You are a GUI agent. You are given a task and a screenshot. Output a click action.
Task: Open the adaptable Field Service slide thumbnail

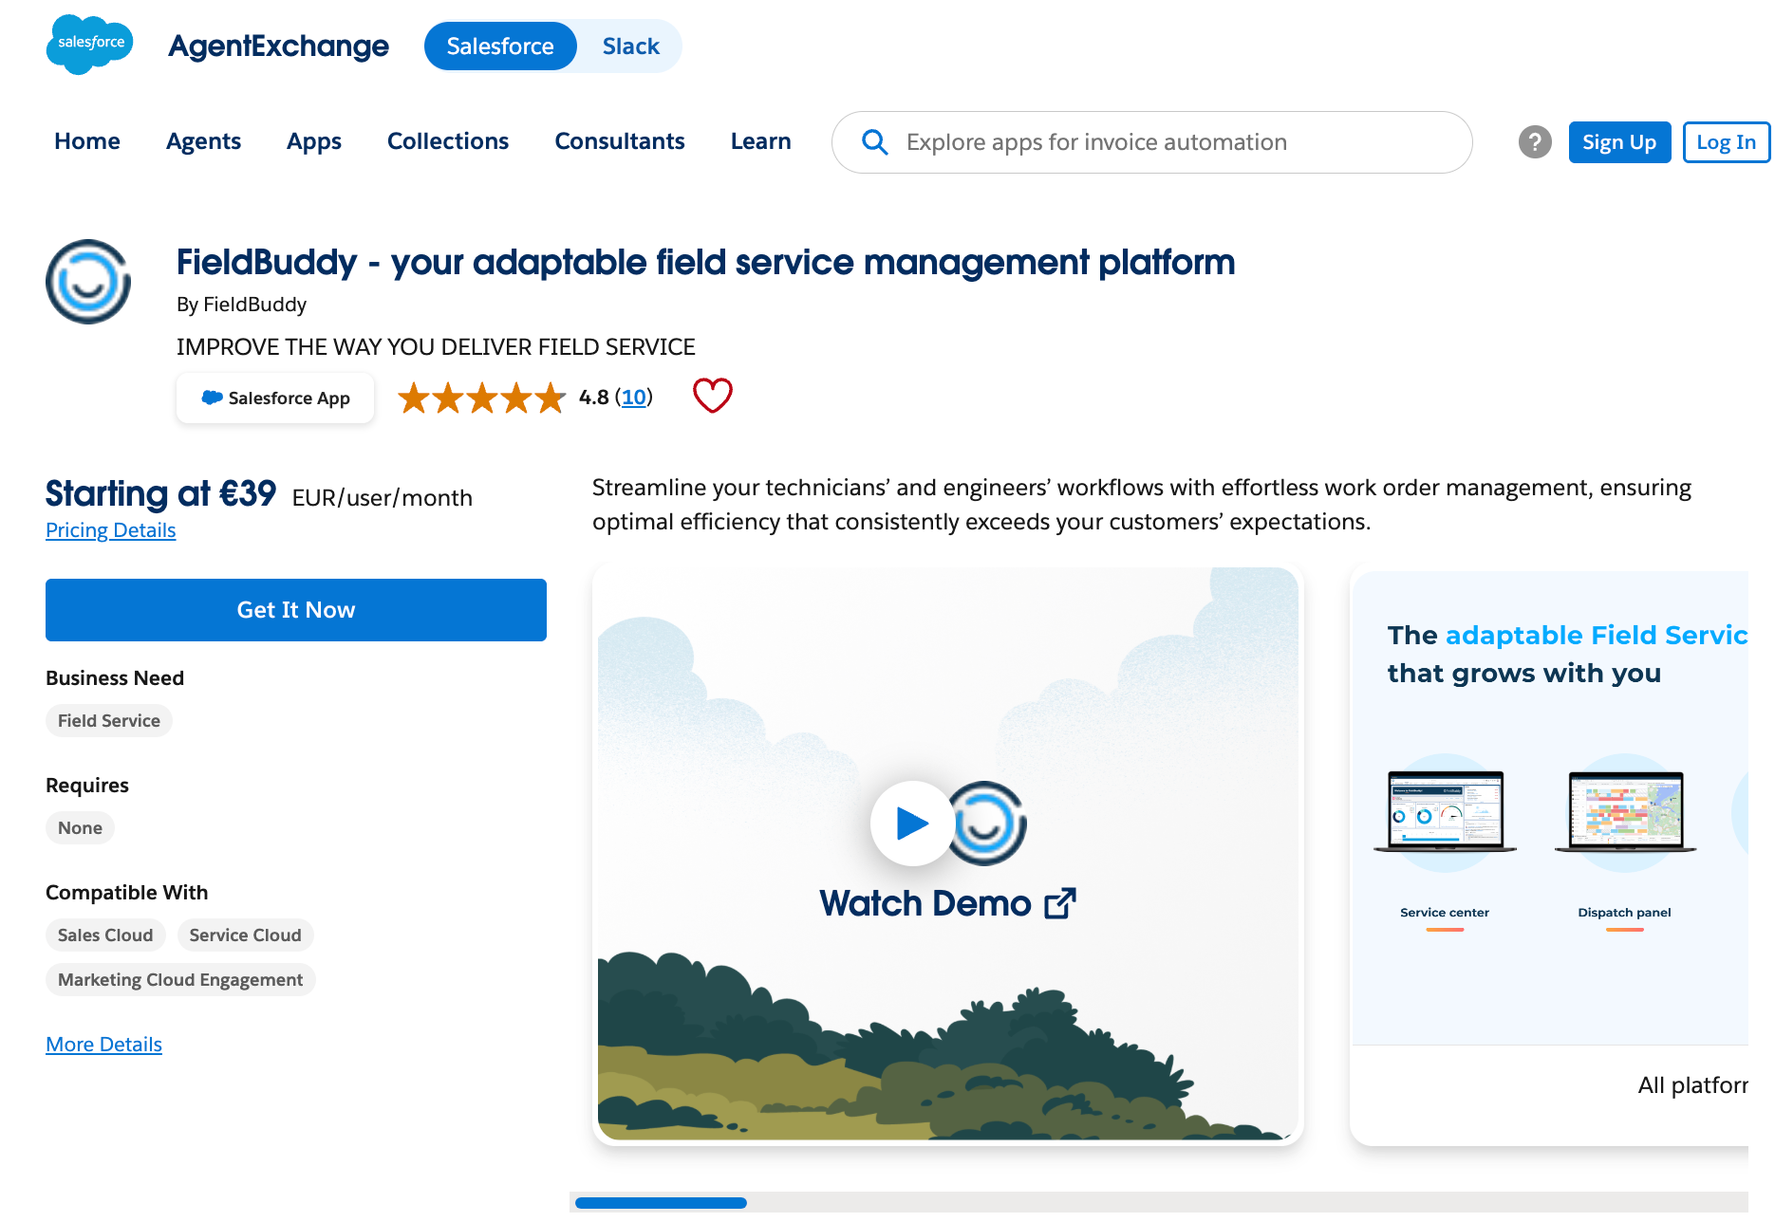pos(1549,858)
